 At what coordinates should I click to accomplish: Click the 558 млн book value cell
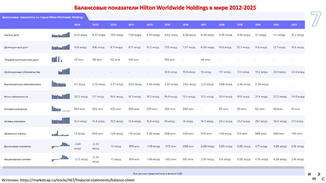click(188, 146)
